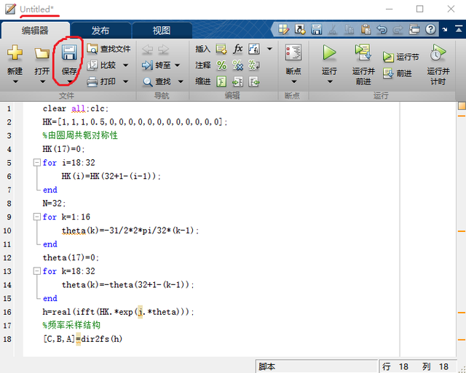Click the Advance (前进) button

(x=398, y=73)
